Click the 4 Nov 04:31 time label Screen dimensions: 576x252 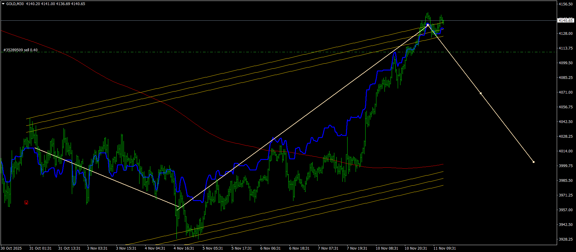pos(155,248)
